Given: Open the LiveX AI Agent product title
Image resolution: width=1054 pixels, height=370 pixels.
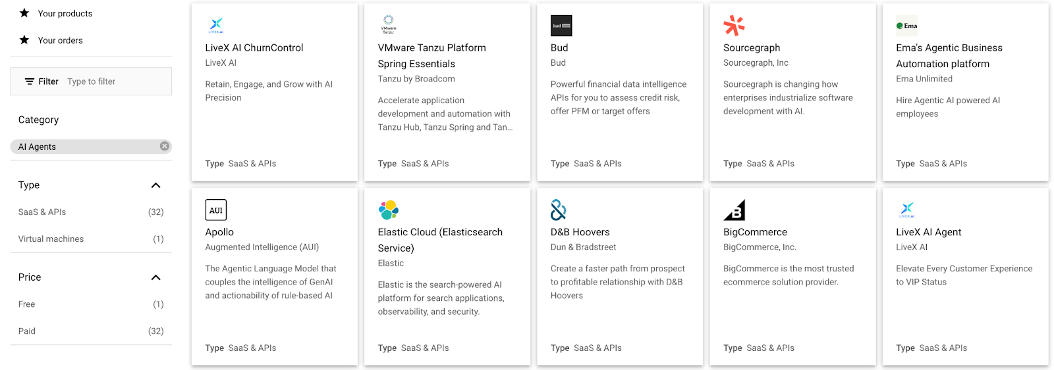Looking at the screenshot, I should (928, 232).
